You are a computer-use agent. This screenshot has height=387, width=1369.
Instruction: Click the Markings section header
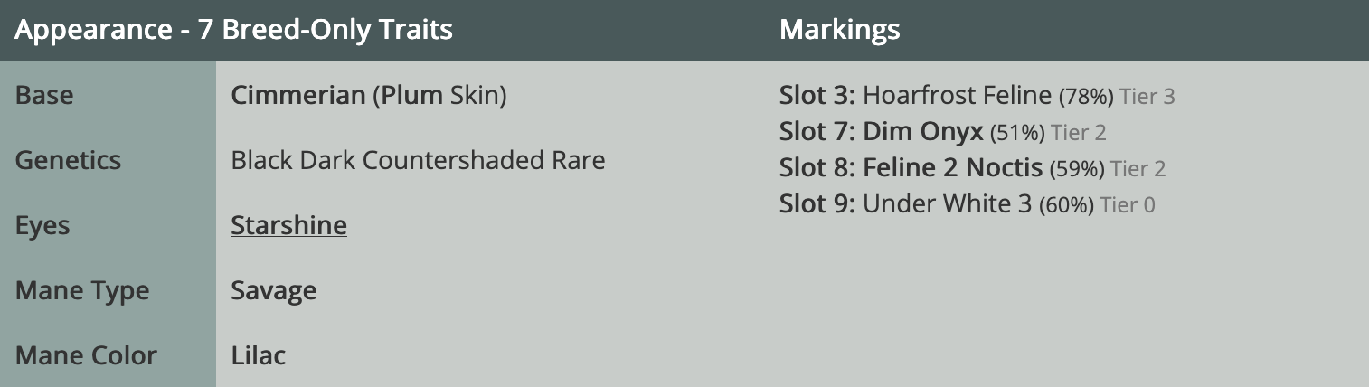point(839,30)
